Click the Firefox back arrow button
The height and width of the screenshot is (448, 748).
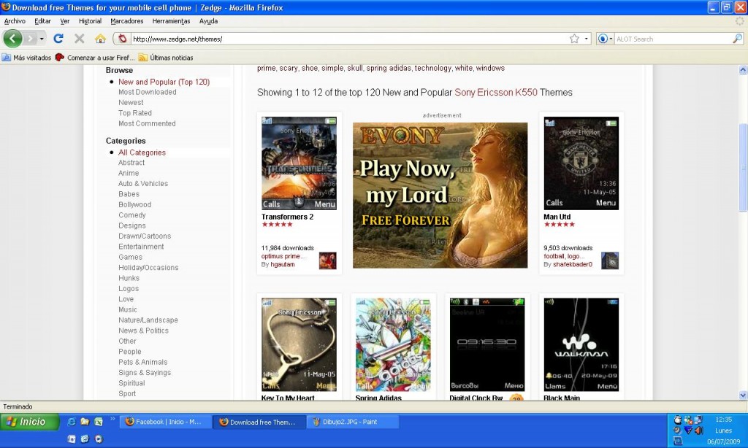13,39
